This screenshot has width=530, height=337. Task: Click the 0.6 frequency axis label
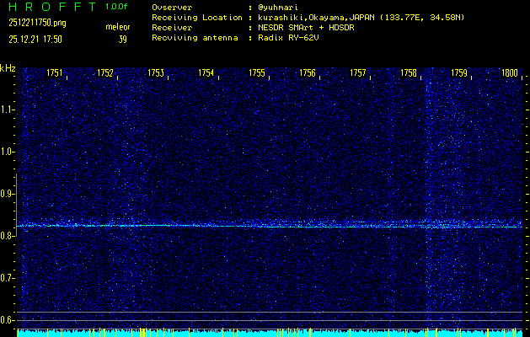[x=8, y=320]
